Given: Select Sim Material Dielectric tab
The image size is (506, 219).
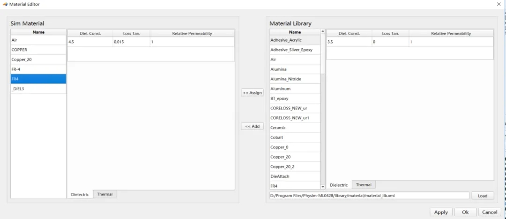Looking at the screenshot, I should 80,194.
